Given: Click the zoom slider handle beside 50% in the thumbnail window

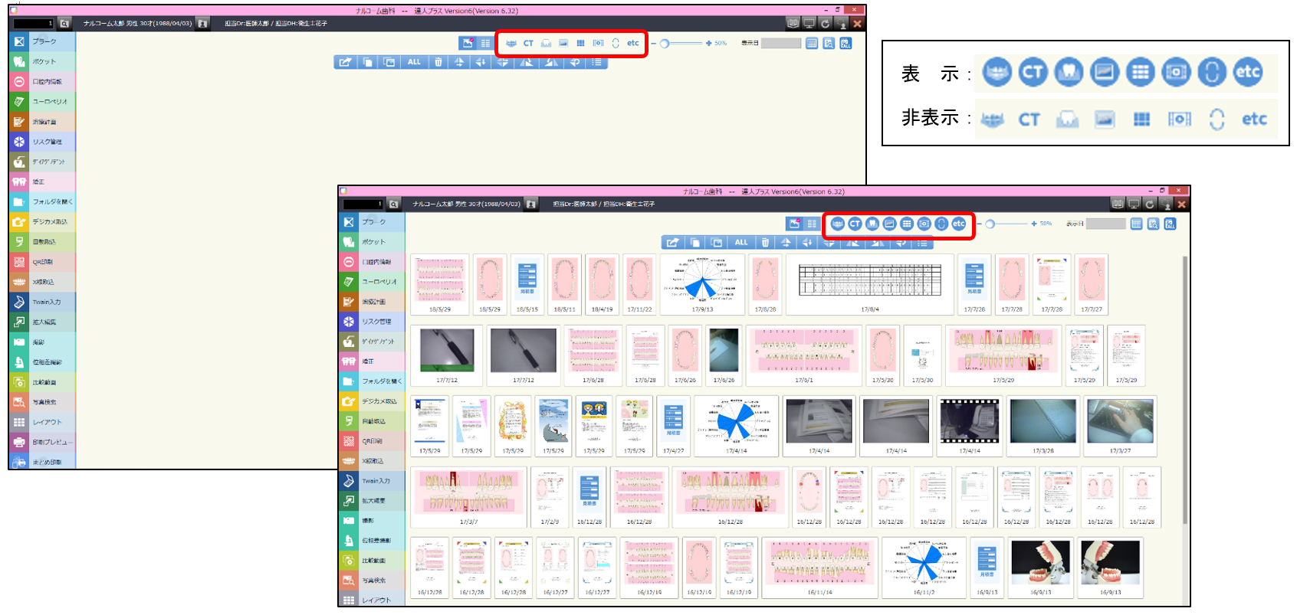Looking at the screenshot, I should click(x=990, y=224).
